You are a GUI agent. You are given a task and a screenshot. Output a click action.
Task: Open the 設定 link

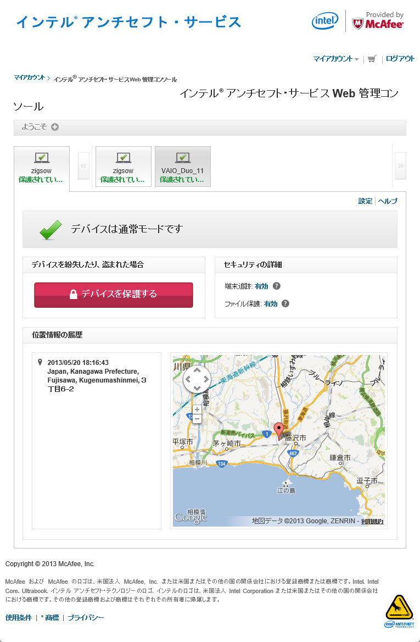click(x=365, y=201)
